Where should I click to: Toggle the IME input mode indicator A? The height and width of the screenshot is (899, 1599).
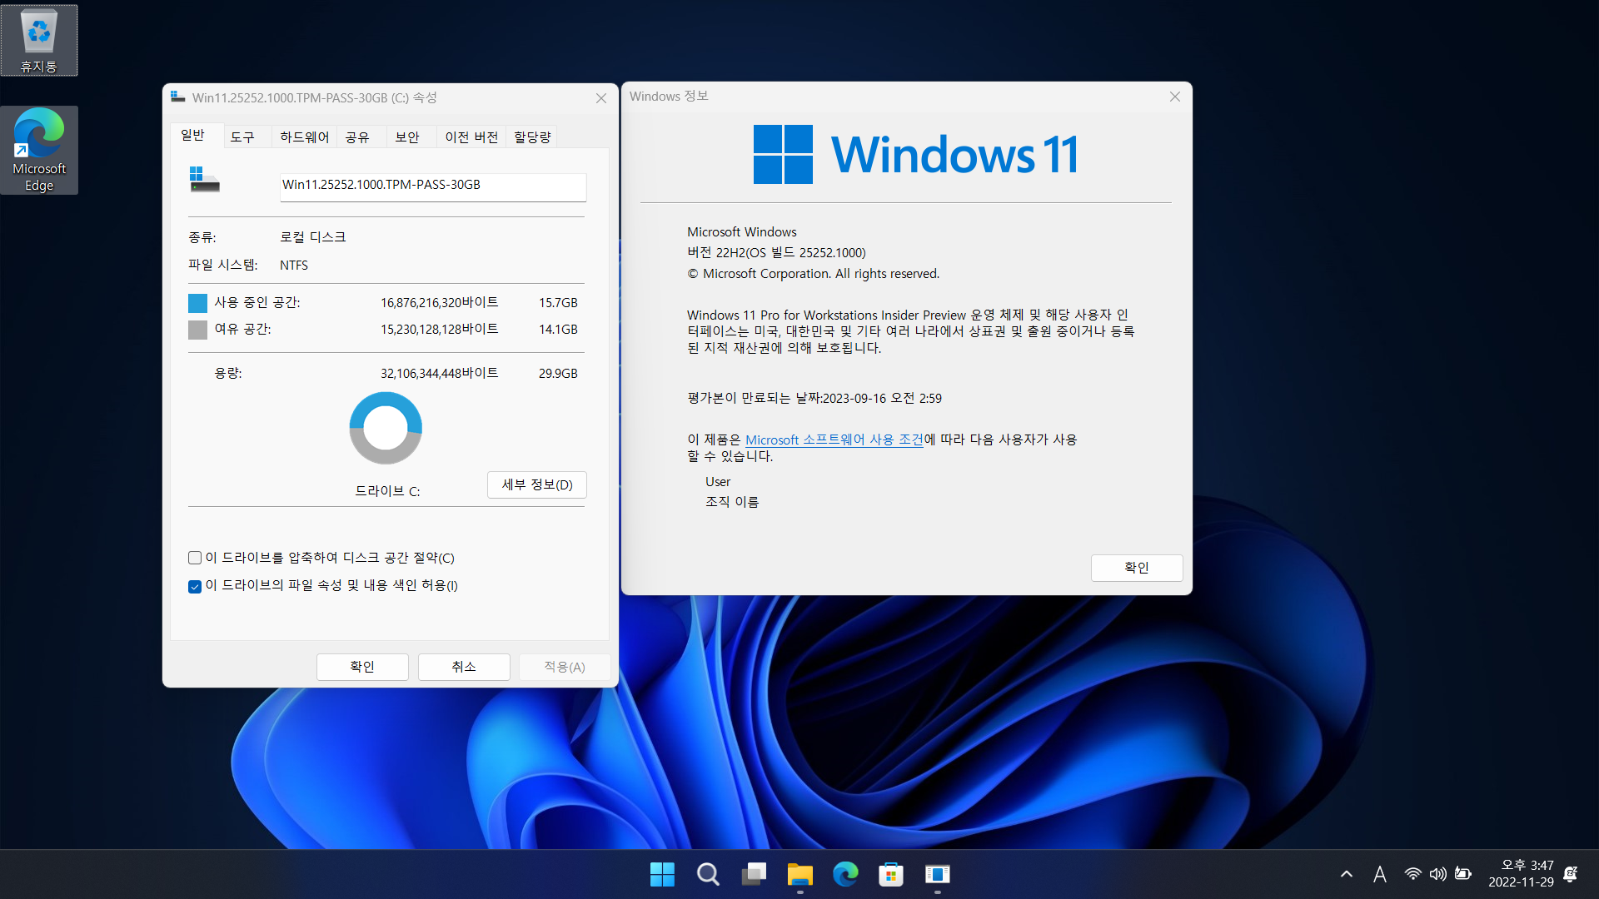[1380, 874]
